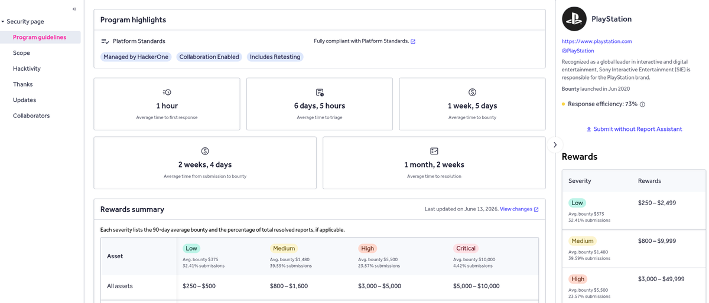Select the Managed by HackerOne tag
Screen dimensions: 709x303
coord(137,57)
